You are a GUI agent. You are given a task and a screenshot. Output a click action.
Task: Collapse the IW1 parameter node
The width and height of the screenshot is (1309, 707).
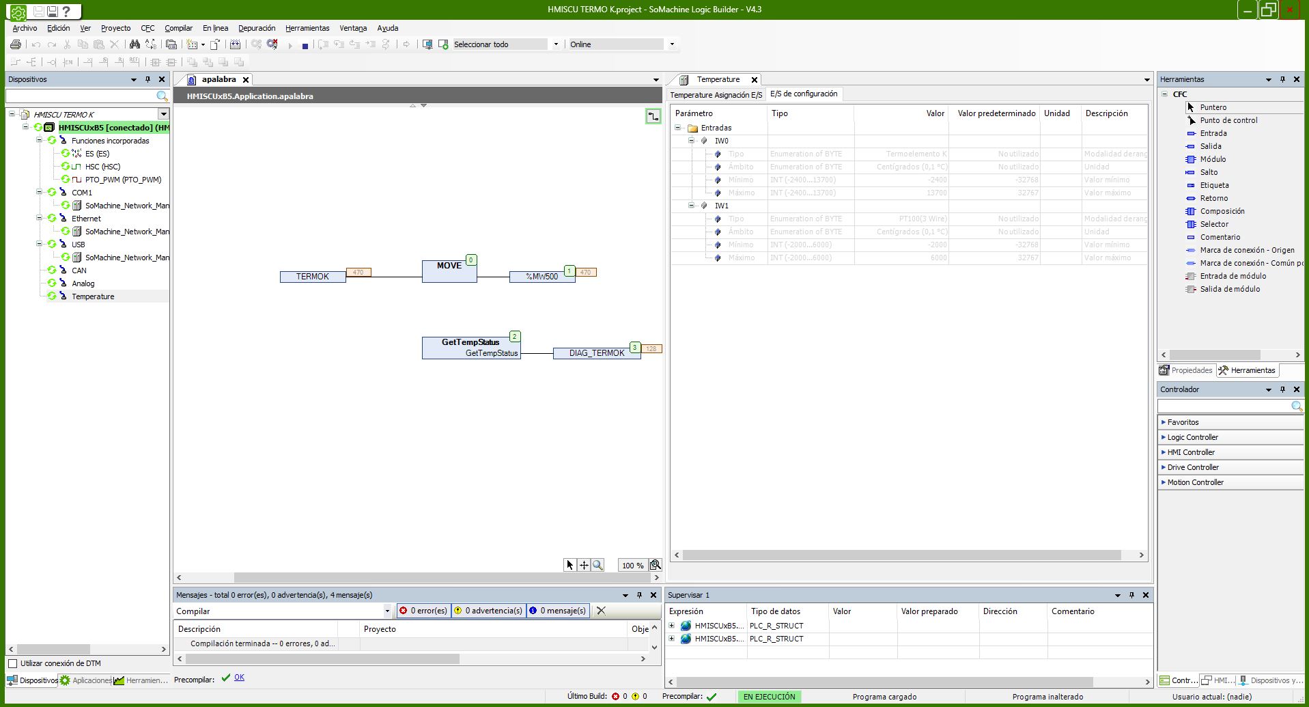pos(691,206)
